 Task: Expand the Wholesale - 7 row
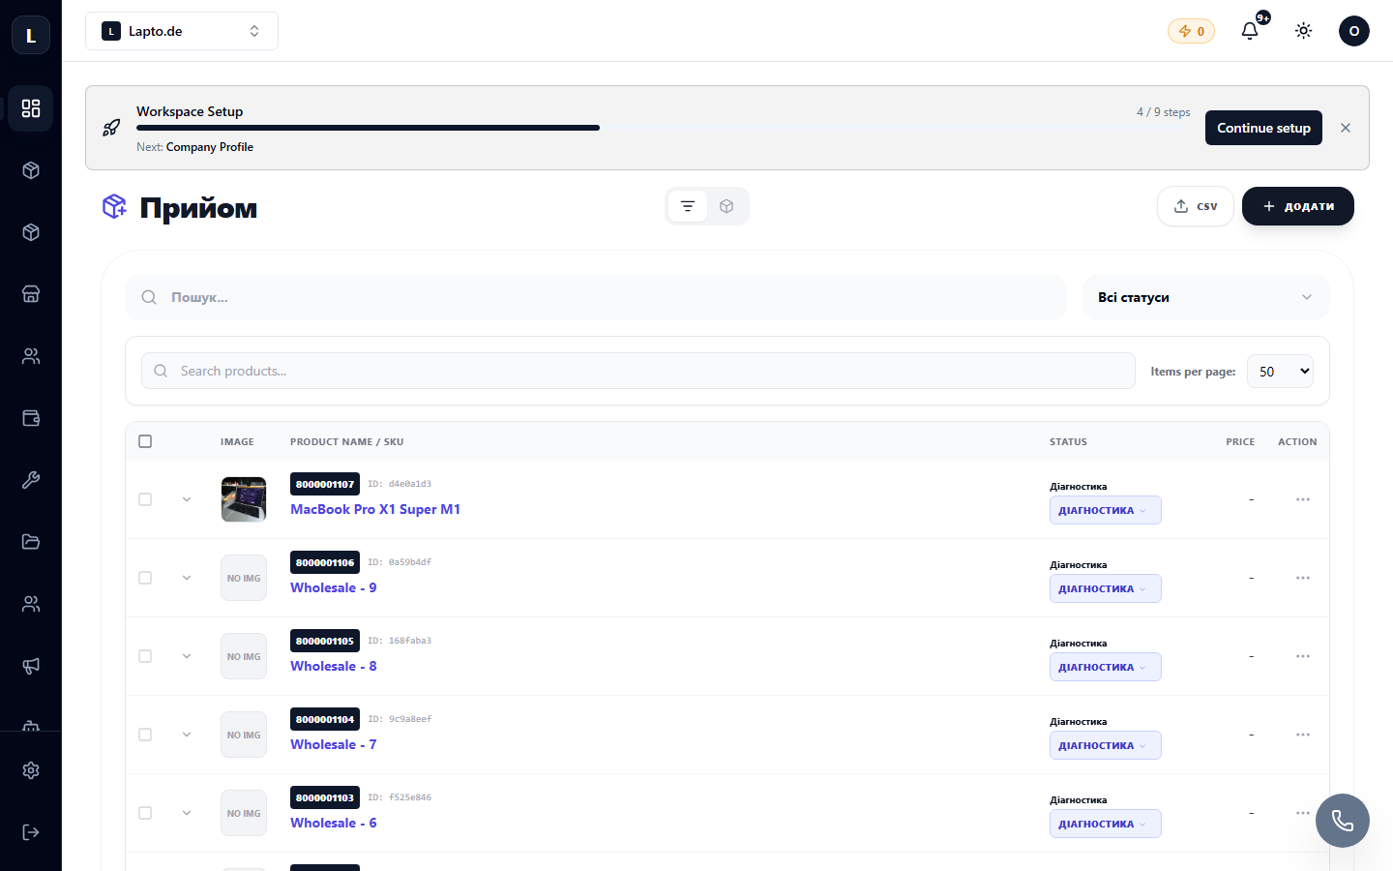click(x=187, y=735)
